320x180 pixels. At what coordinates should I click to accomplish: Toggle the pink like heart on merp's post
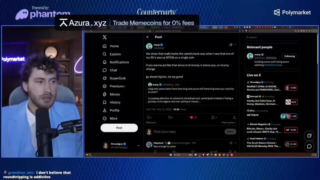(191, 117)
